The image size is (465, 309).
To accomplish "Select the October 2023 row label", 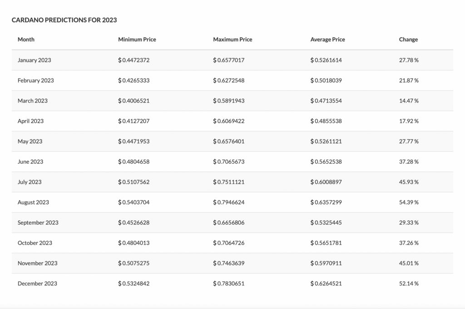I will (x=35, y=243).
